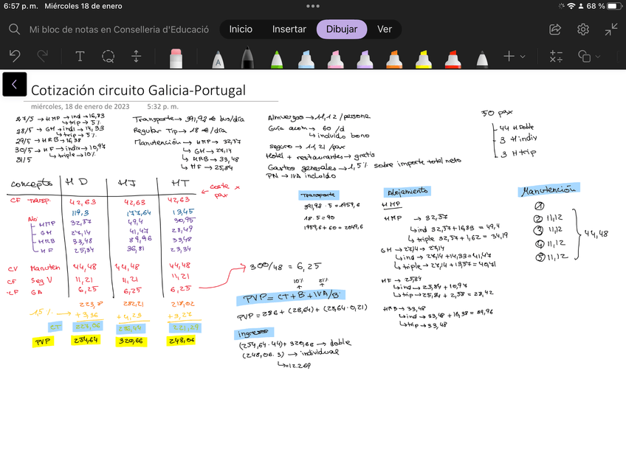Open the Ver tab
The height and width of the screenshot is (469, 626).
(x=385, y=29)
